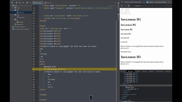Collapse the test project root folder
This screenshot has width=182, height=102.
pos(11,5)
